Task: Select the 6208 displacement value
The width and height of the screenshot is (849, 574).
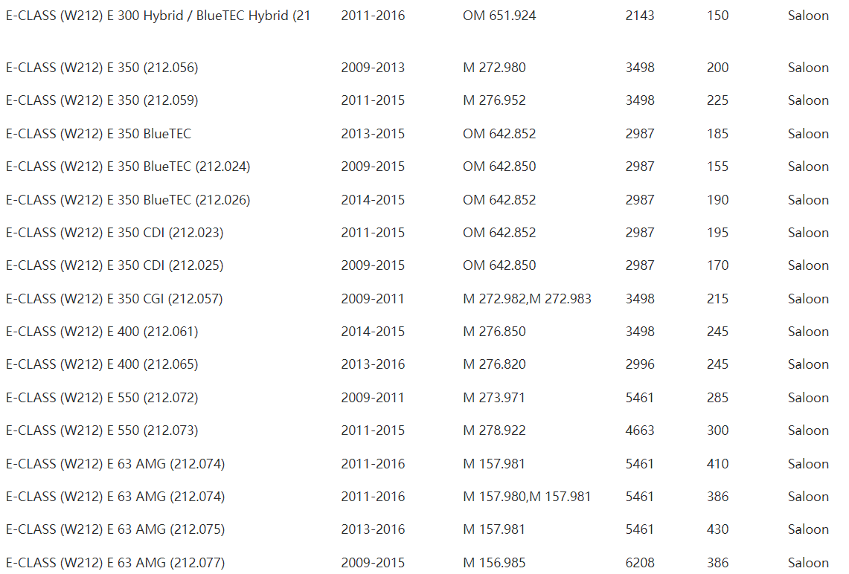Action: [x=640, y=563]
